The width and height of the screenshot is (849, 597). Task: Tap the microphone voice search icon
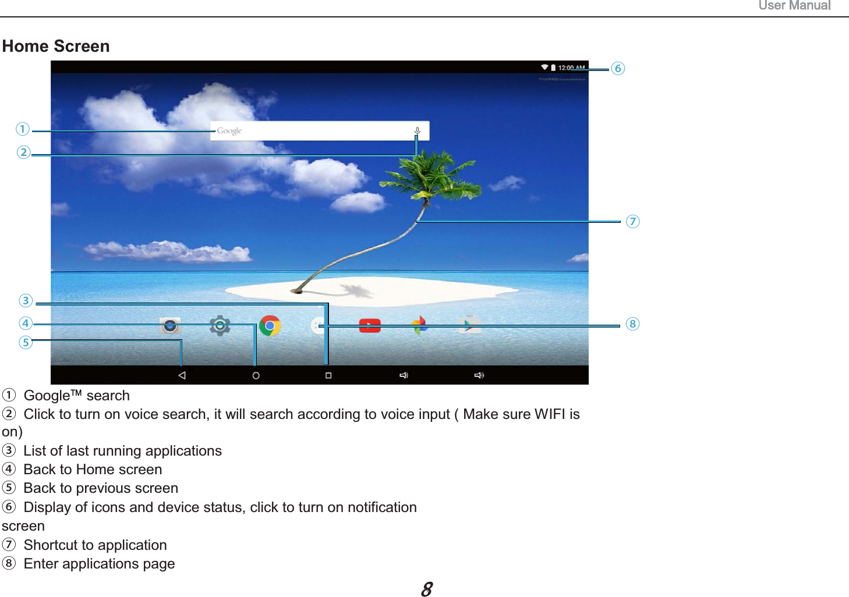(x=417, y=131)
